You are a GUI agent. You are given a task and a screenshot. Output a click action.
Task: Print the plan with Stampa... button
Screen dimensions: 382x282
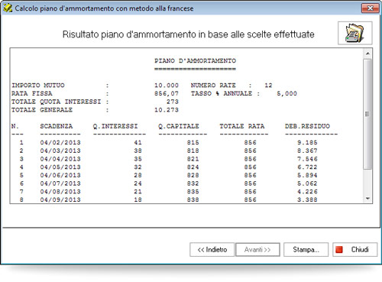(x=306, y=249)
